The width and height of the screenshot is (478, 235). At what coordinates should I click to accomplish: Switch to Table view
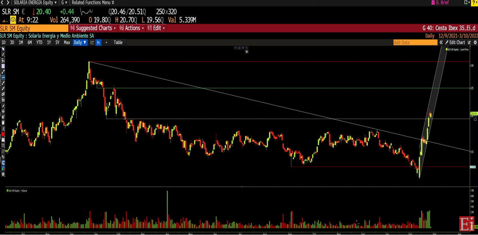(x=118, y=42)
